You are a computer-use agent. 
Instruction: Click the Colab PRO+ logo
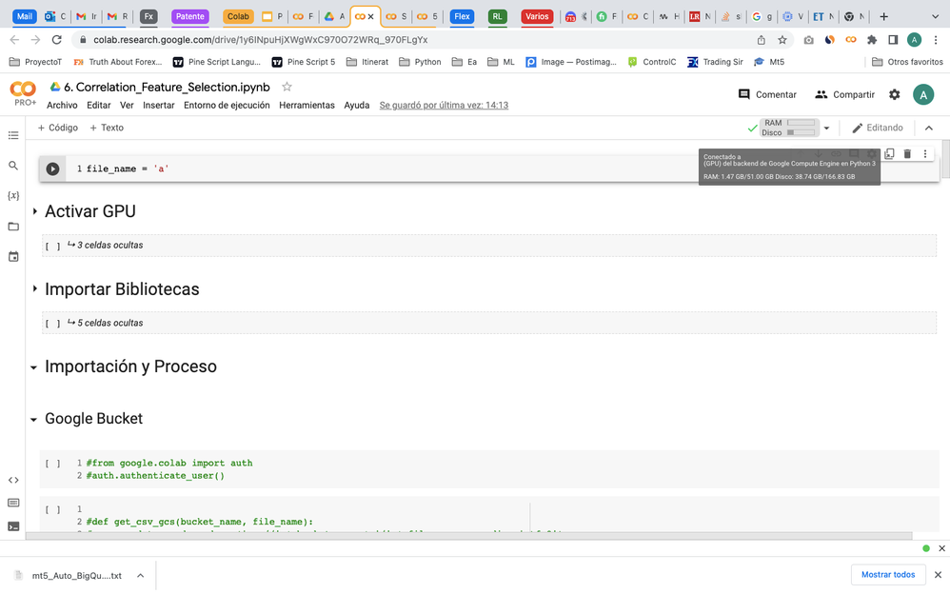point(23,93)
